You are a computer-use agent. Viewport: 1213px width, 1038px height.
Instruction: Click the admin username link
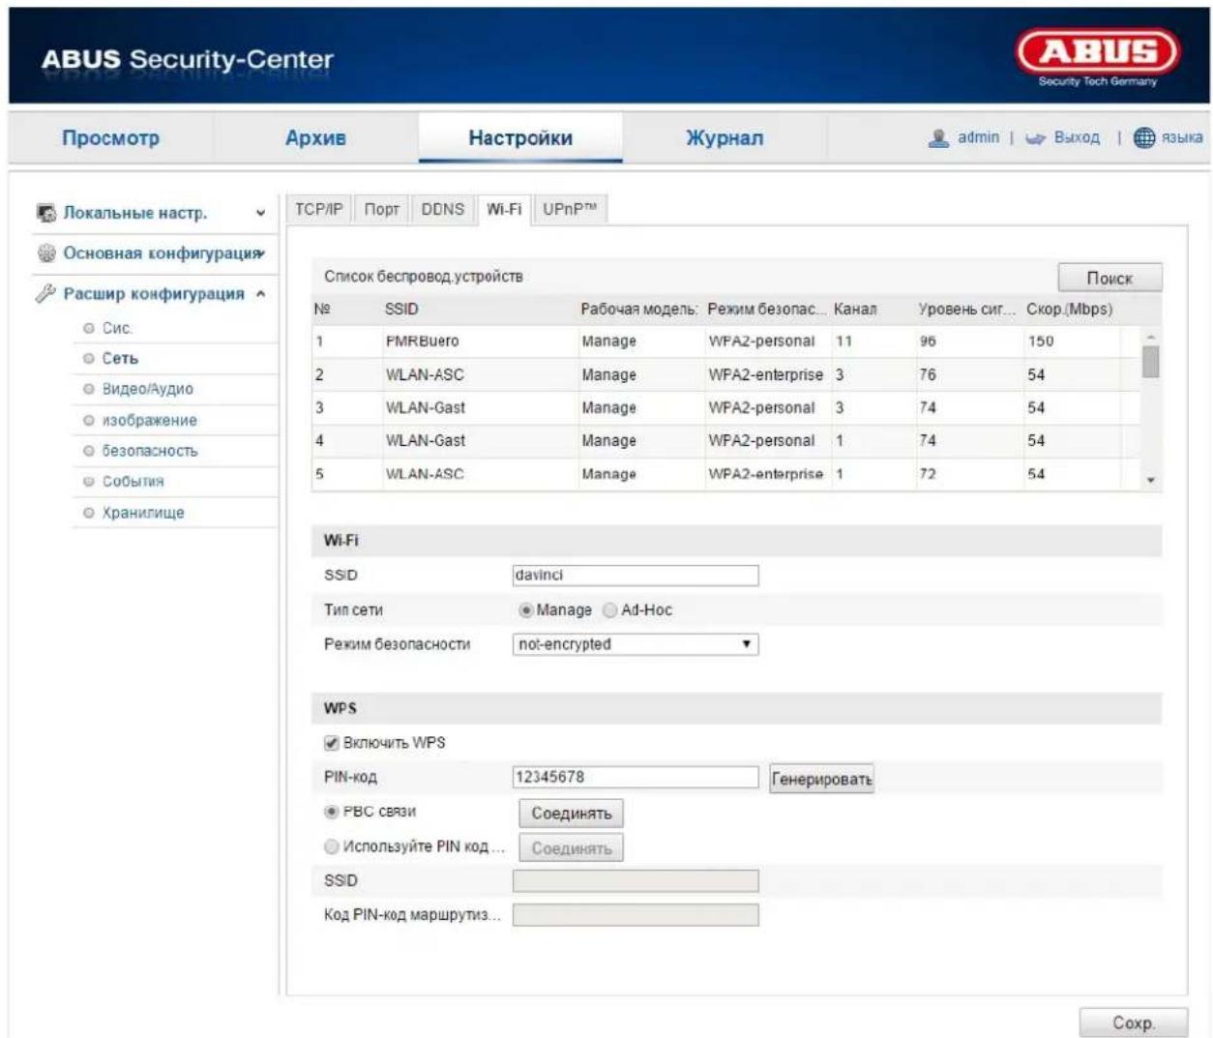978,137
